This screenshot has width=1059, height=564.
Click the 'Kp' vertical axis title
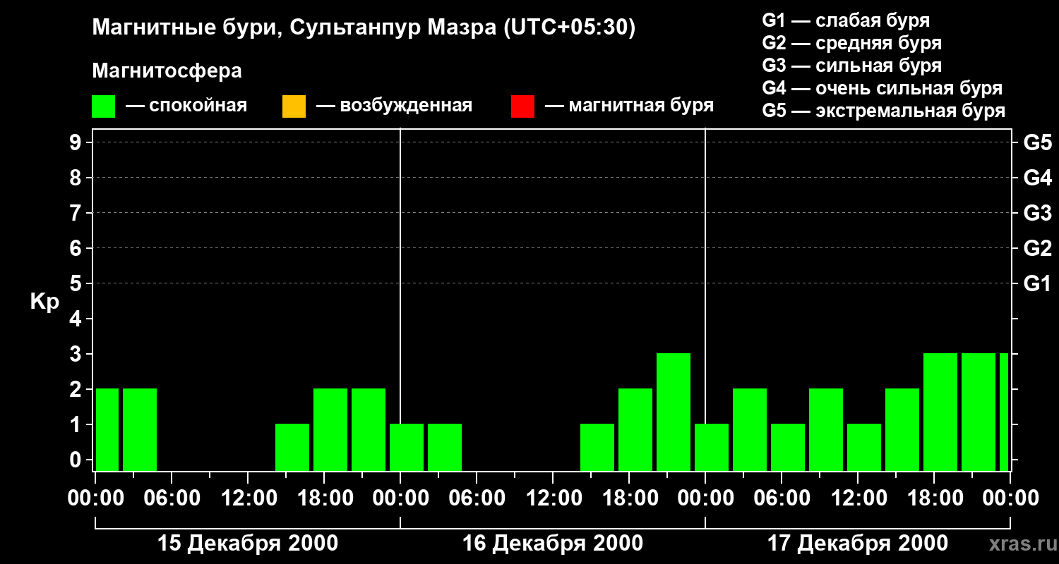44,302
